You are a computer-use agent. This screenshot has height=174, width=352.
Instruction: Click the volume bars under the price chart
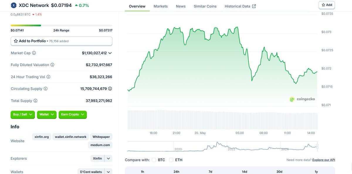(x=223, y=120)
